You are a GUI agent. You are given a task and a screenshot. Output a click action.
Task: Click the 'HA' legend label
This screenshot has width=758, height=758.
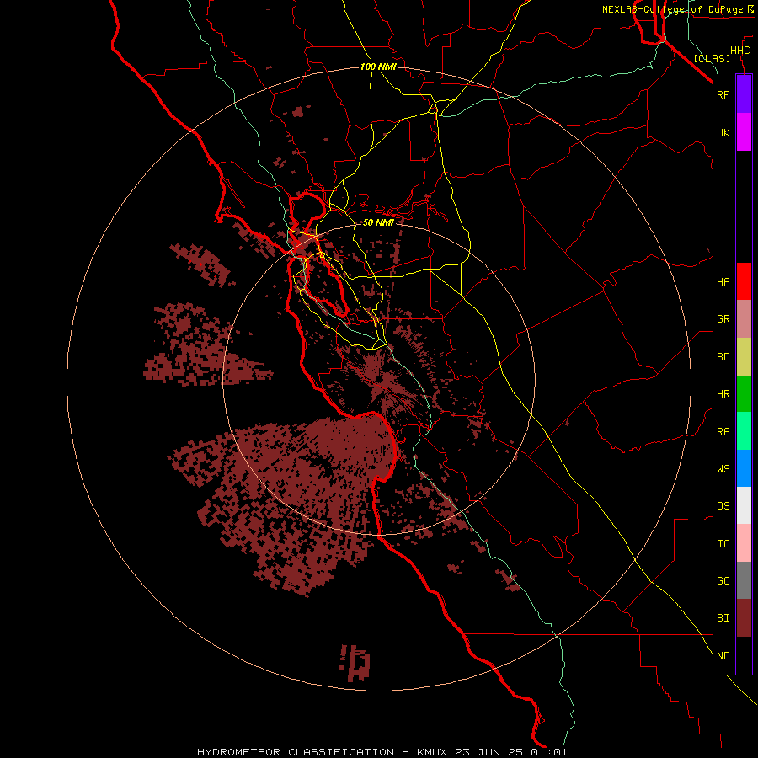pos(723,282)
